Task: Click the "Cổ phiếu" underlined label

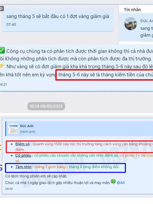Action: pos(23,155)
